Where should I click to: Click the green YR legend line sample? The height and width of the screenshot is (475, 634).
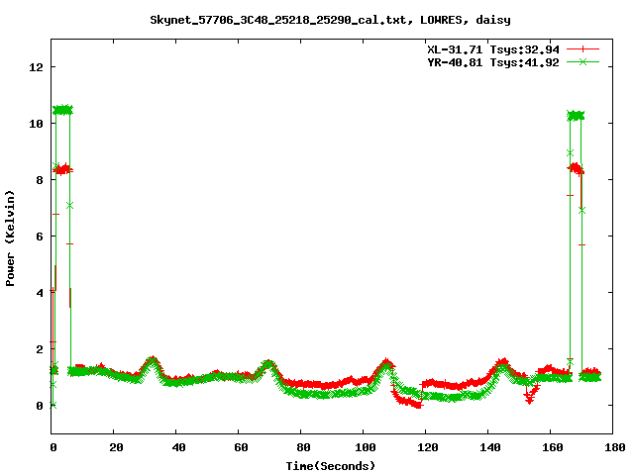(x=582, y=61)
